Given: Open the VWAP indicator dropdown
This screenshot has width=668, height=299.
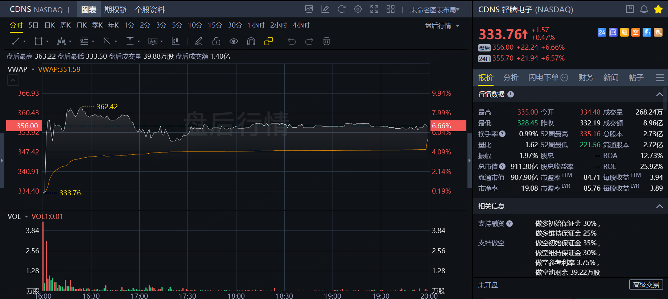Looking at the screenshot, I should coord(33,69).
